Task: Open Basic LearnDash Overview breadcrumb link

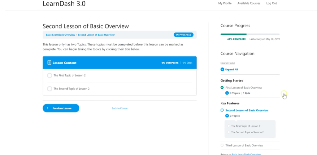Action: (x=60, y=35)
